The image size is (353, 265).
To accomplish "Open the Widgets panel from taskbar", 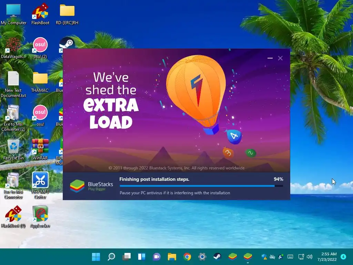I will point(142,257).
